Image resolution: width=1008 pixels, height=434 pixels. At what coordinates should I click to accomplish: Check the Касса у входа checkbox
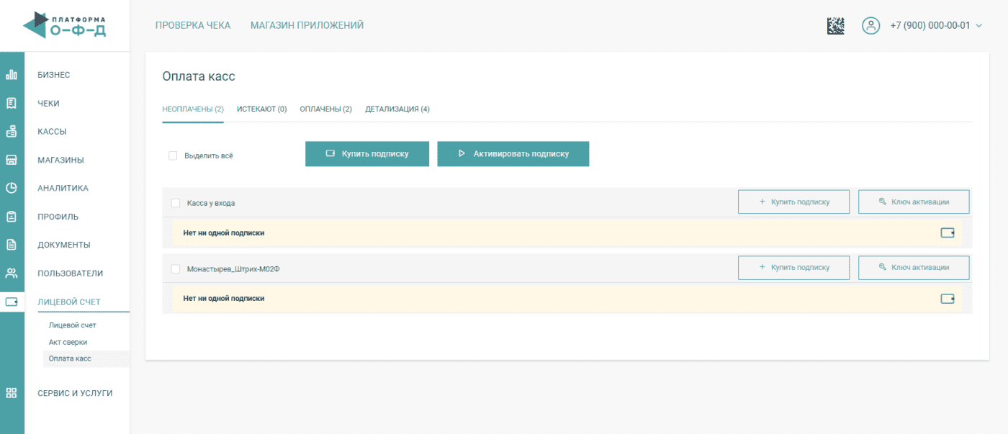click(x=175, y=203)
